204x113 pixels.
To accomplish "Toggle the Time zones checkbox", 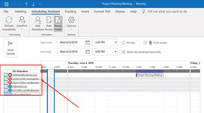I will click(x=145, y=42).
